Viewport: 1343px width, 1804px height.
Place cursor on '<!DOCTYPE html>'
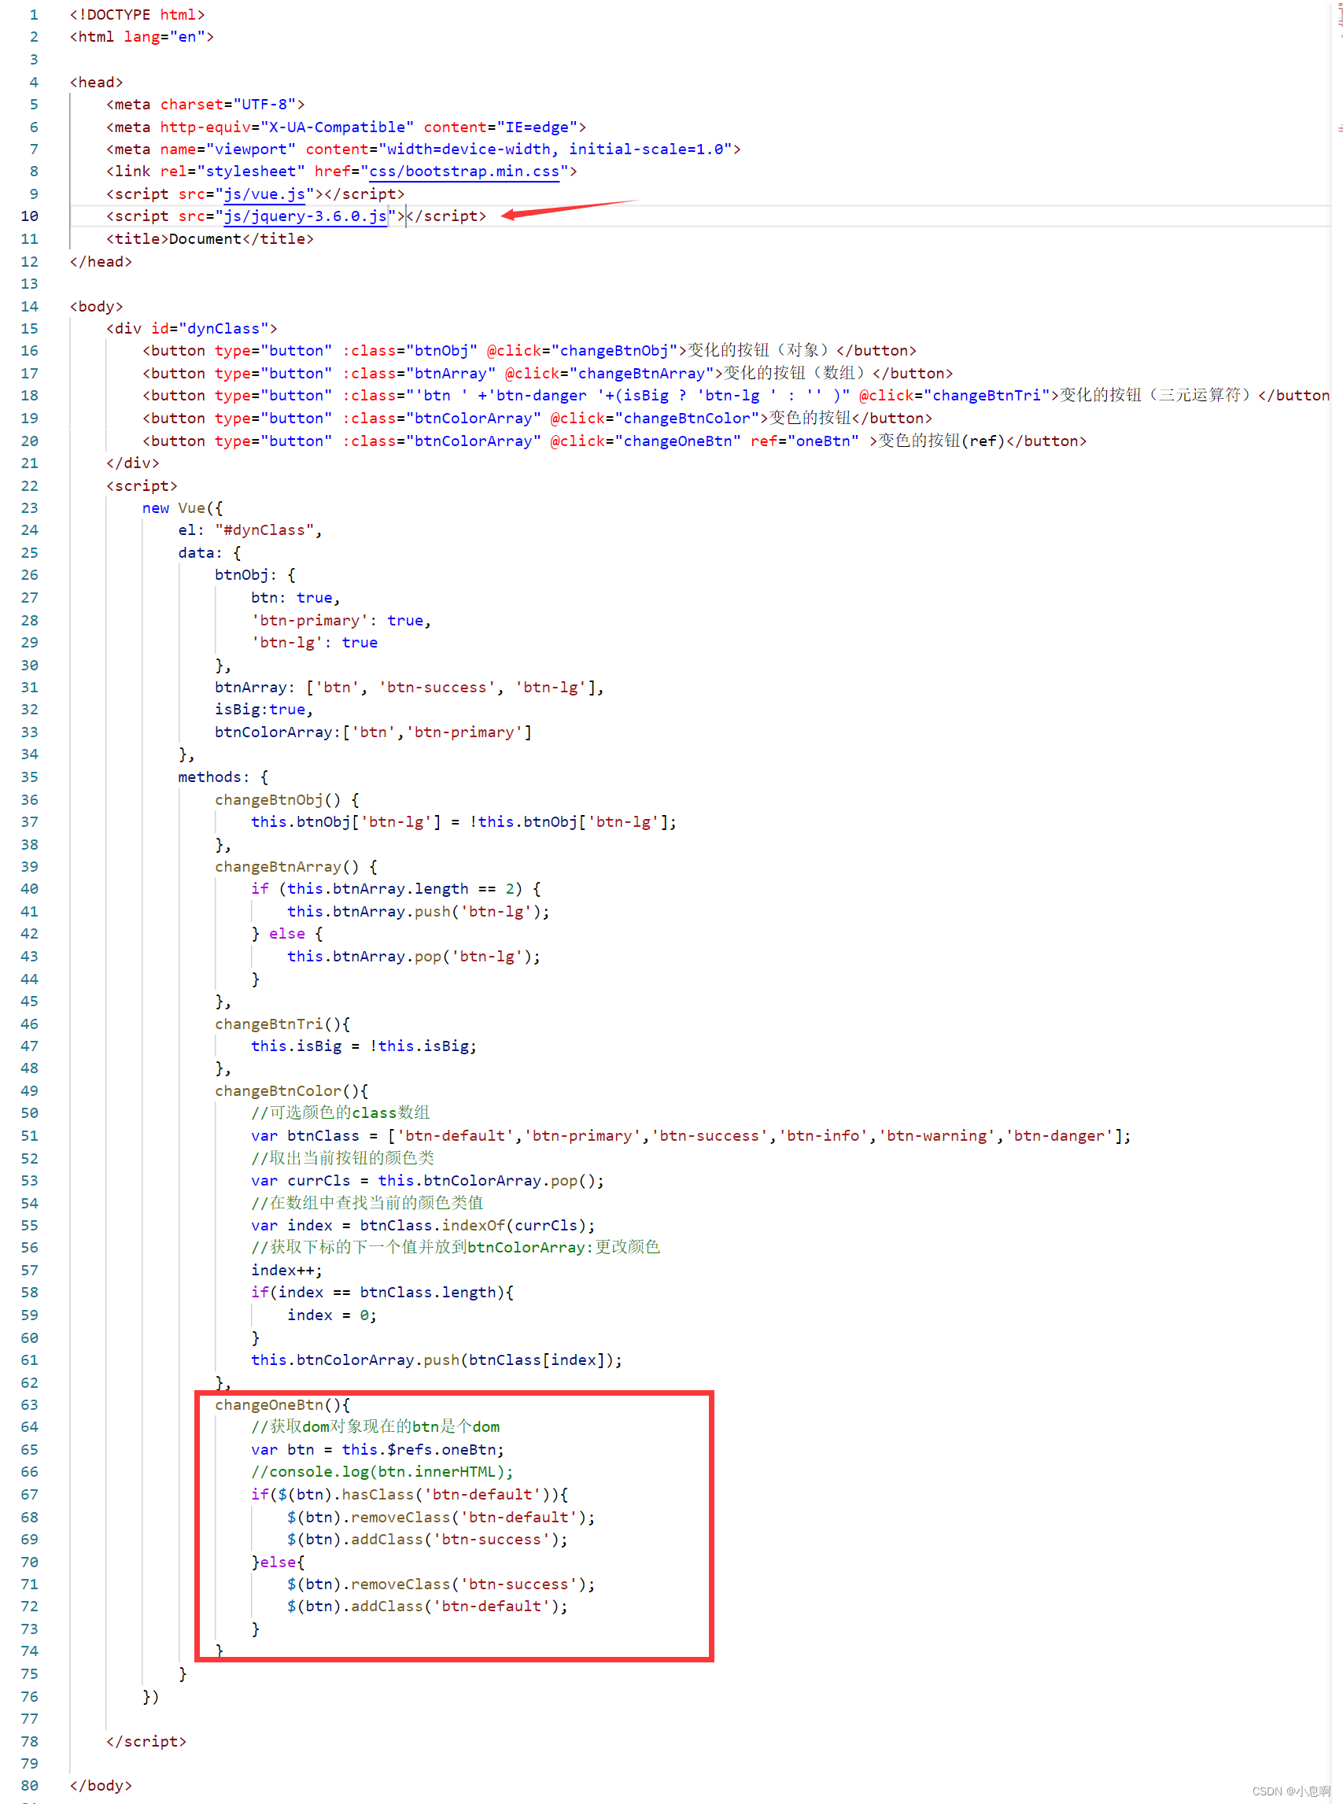pos(138,15)
